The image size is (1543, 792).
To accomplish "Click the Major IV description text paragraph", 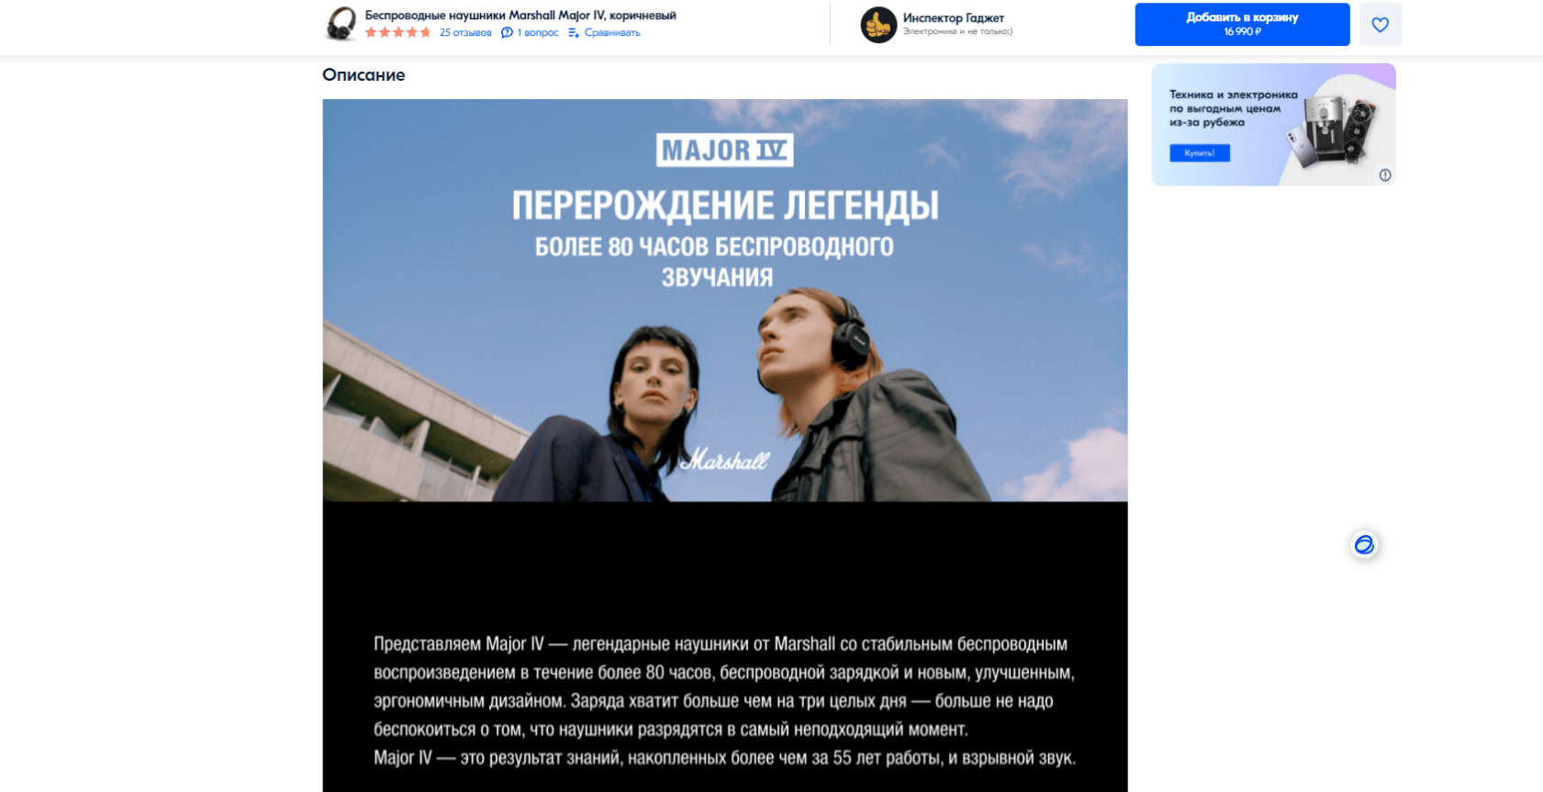I will point(724,701).
